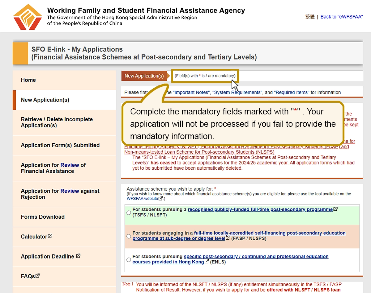Screen dimensions: 371x293
Task: Select the FASP / NLSPS scheme radio button
Action: [x=129, y=236]
